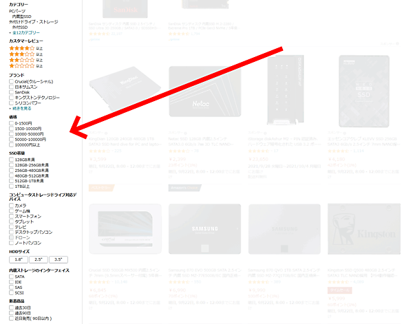Check the Crucial(クルーシャル) brand box
Viewport: 413px width, 324px height.
tap(11, 82)
